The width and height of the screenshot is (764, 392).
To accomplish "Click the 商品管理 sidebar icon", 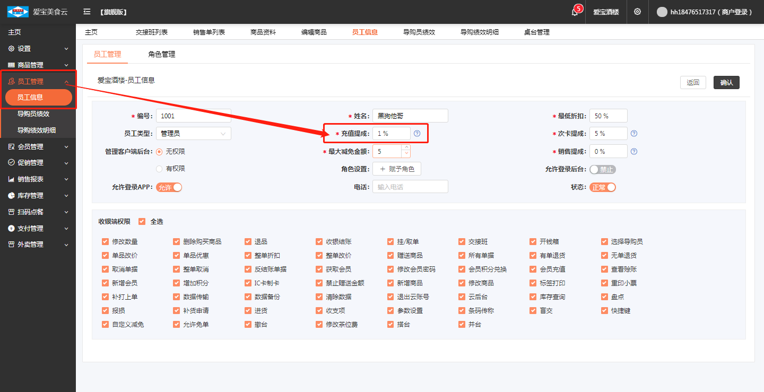I will (x=11, y=65).
